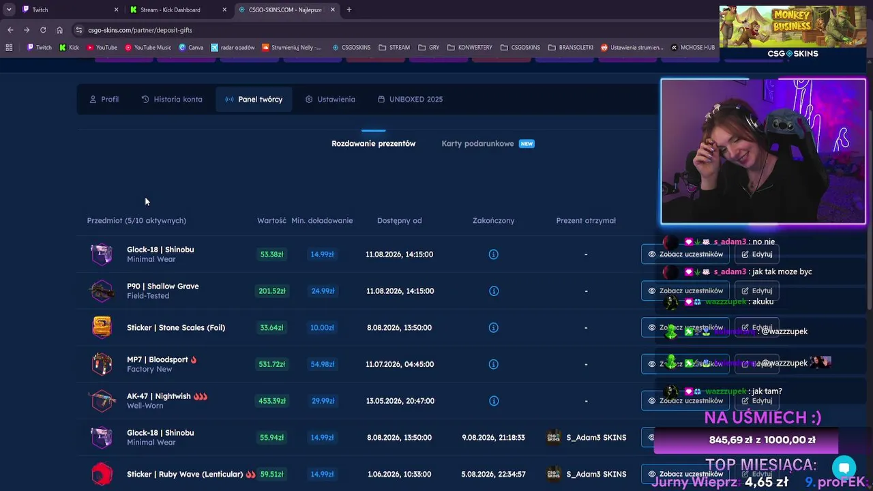Show info icon for Glock-18 worth 53.38zł

[x=494, y=254]
